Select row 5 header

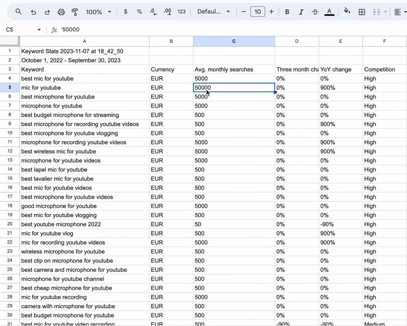10,88
